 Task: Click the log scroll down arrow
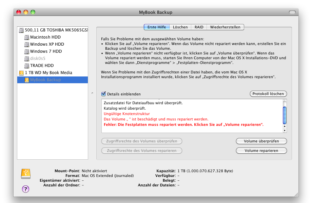(285, 130)
